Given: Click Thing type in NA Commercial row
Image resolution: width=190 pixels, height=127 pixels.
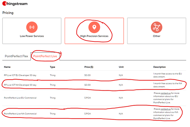Looking at the screenshot, I should tap(53, 114).
